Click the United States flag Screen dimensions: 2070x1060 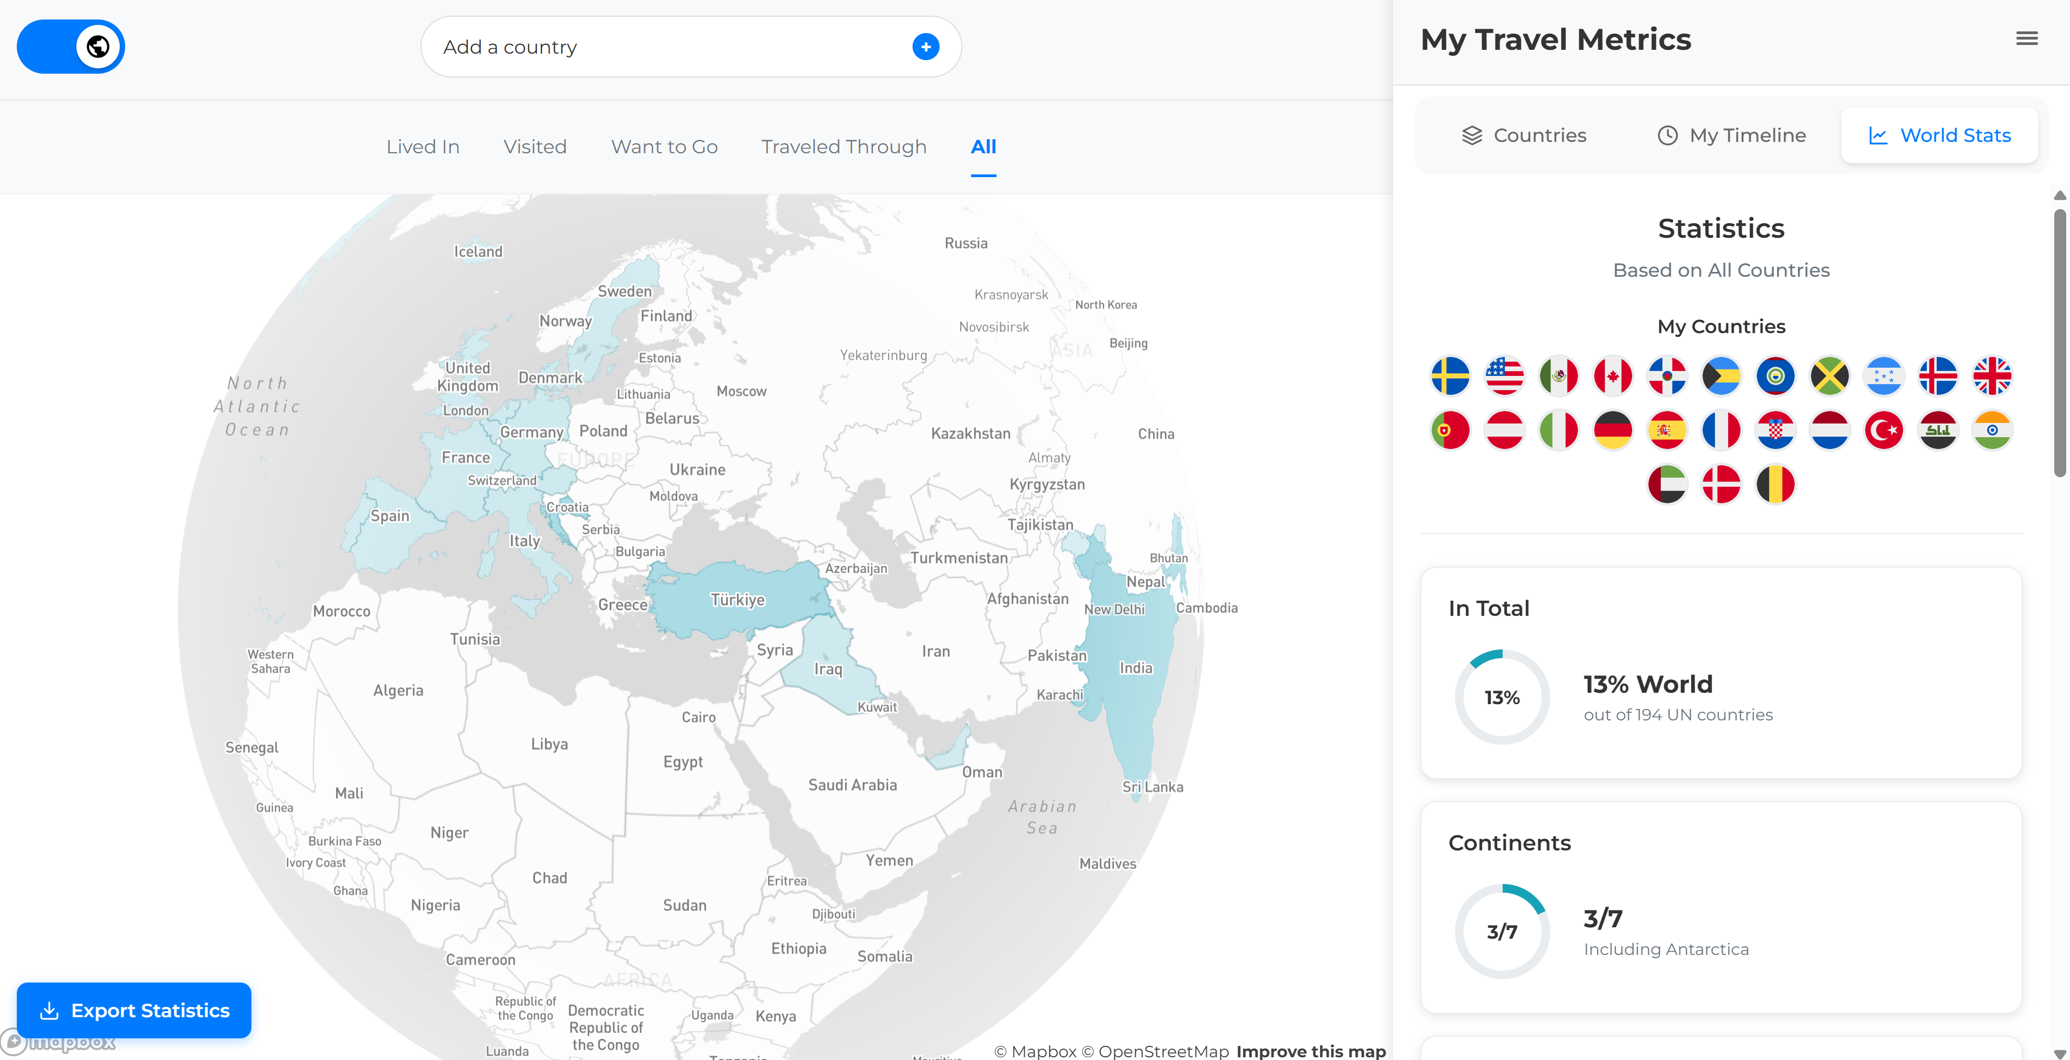[1504, 376]
